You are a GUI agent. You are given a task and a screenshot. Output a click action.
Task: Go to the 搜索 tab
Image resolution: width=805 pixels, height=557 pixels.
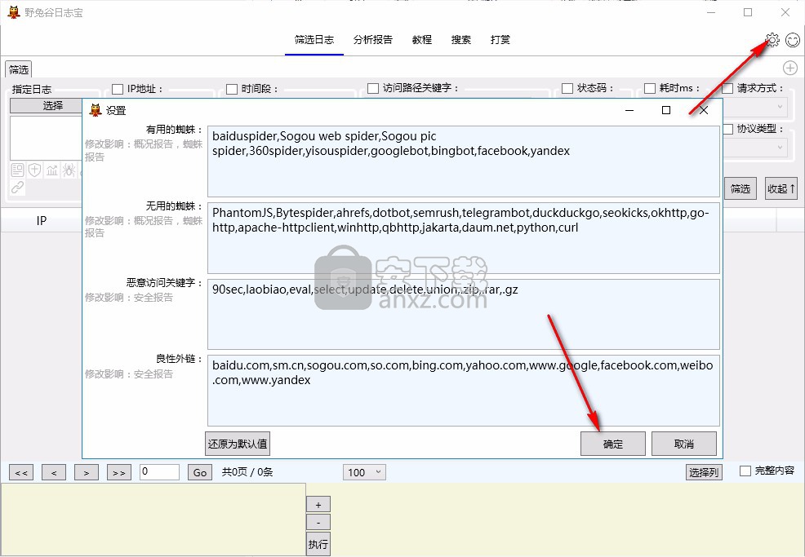pos(461,39)
